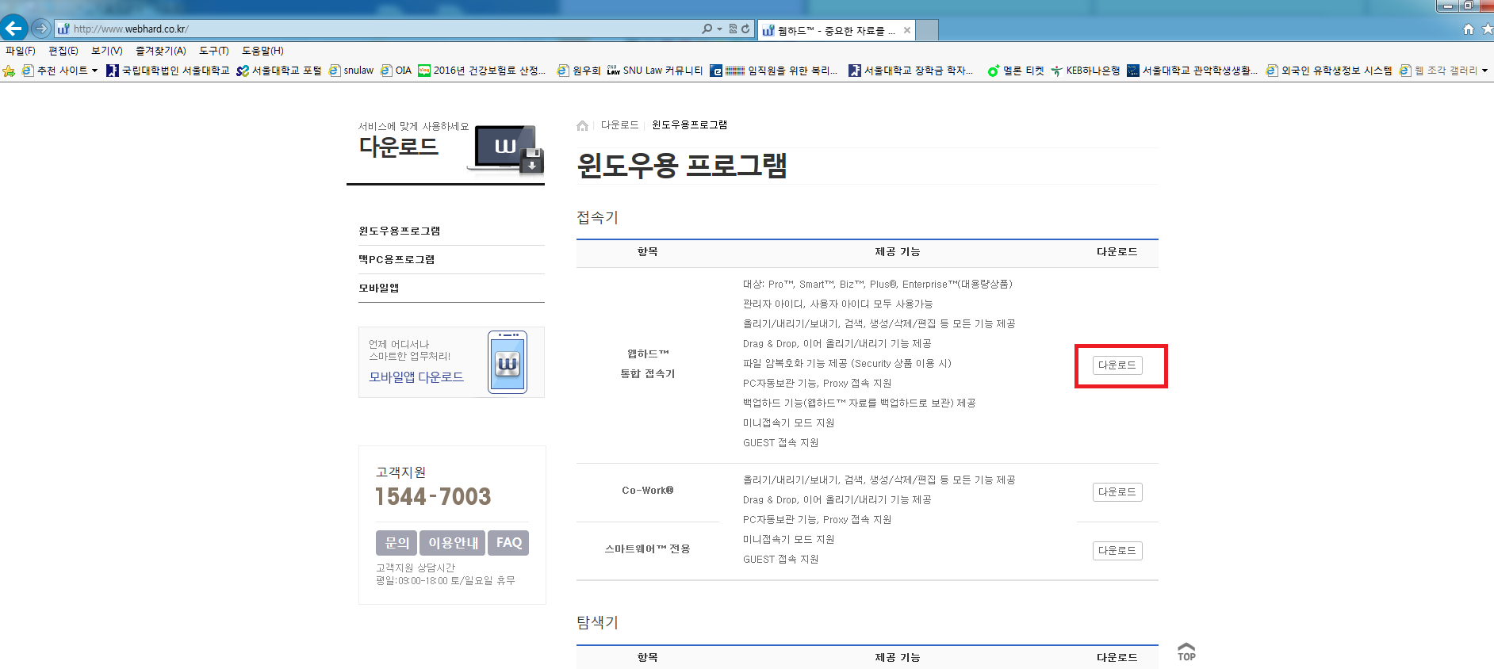Screen dimensions: 1494x669
Task: Expand the favorites bar overflow arrow
Action: click(x=1484, y=71)
